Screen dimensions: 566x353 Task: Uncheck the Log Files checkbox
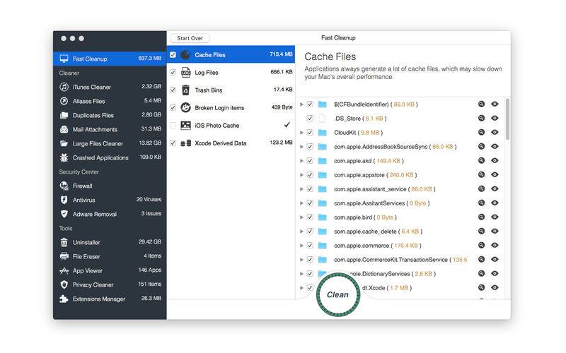173,73
